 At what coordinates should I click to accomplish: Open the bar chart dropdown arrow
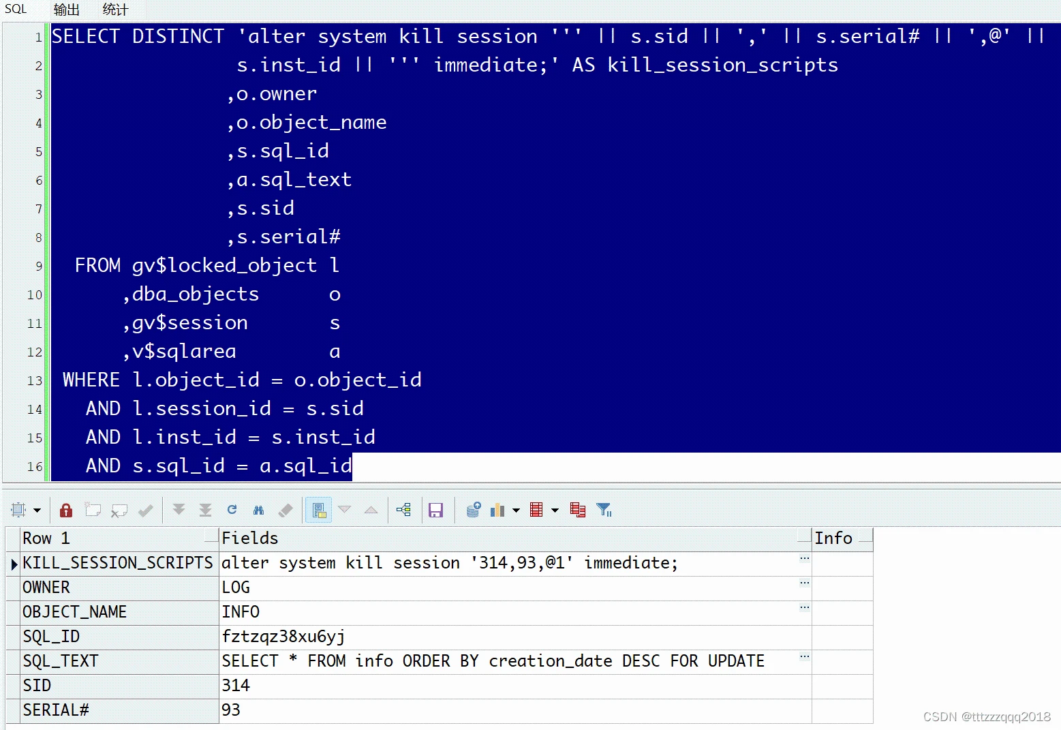pos(516,510)
